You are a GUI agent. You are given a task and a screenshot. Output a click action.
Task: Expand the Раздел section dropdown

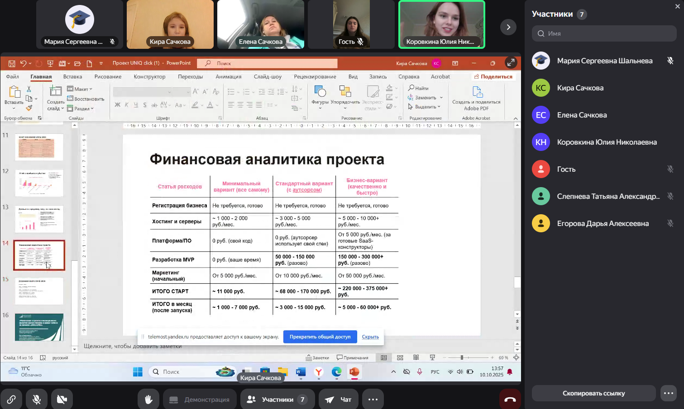81,108
